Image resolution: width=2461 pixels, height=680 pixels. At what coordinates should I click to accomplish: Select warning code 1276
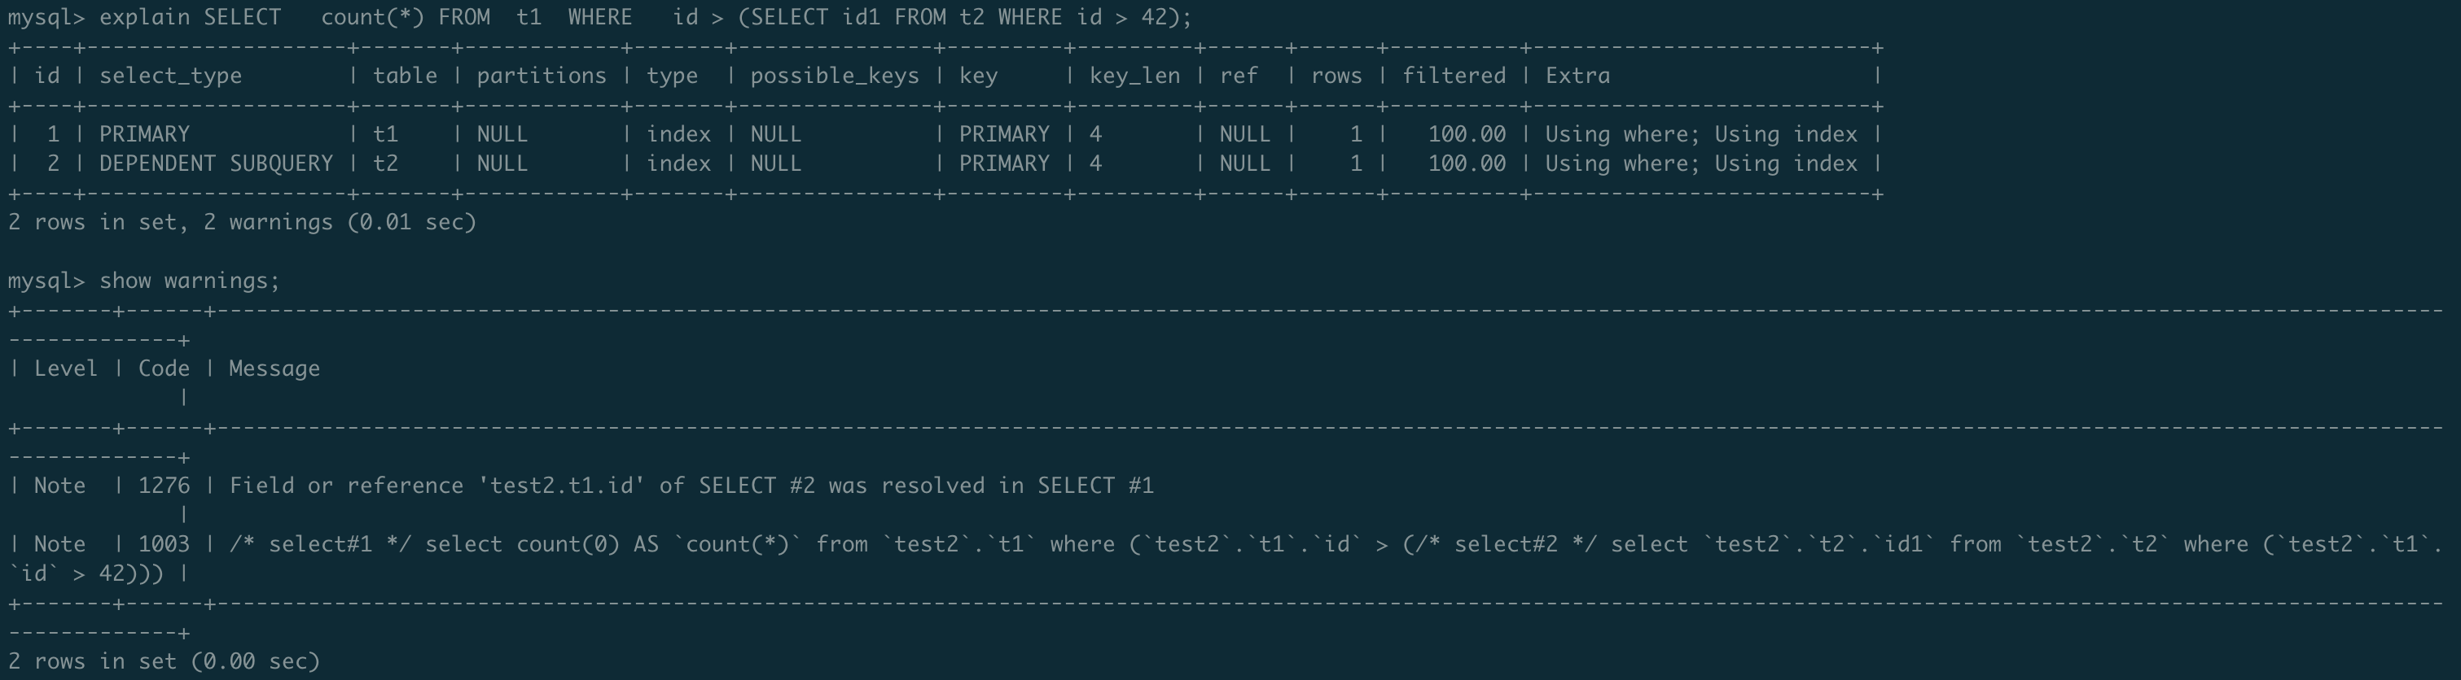[164, 486]
